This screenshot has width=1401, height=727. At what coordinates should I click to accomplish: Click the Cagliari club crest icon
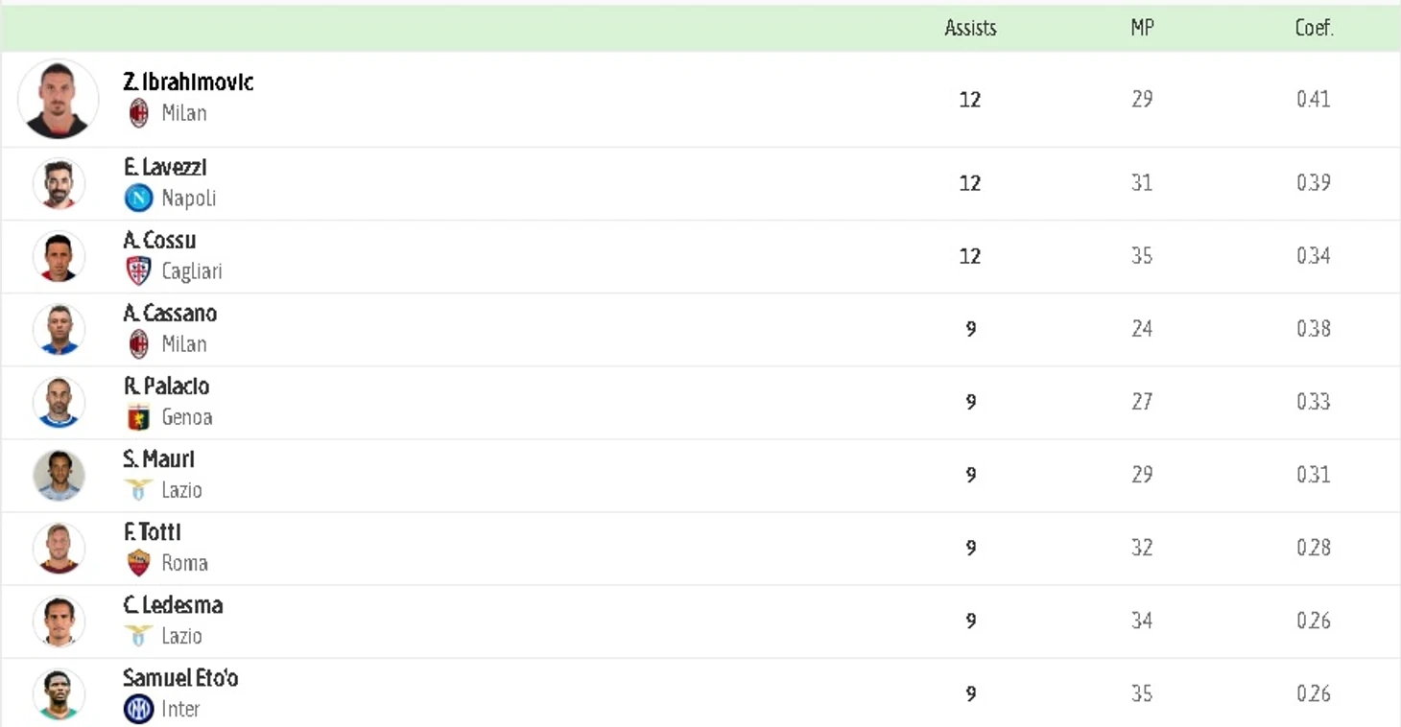[x=139, y=271]
